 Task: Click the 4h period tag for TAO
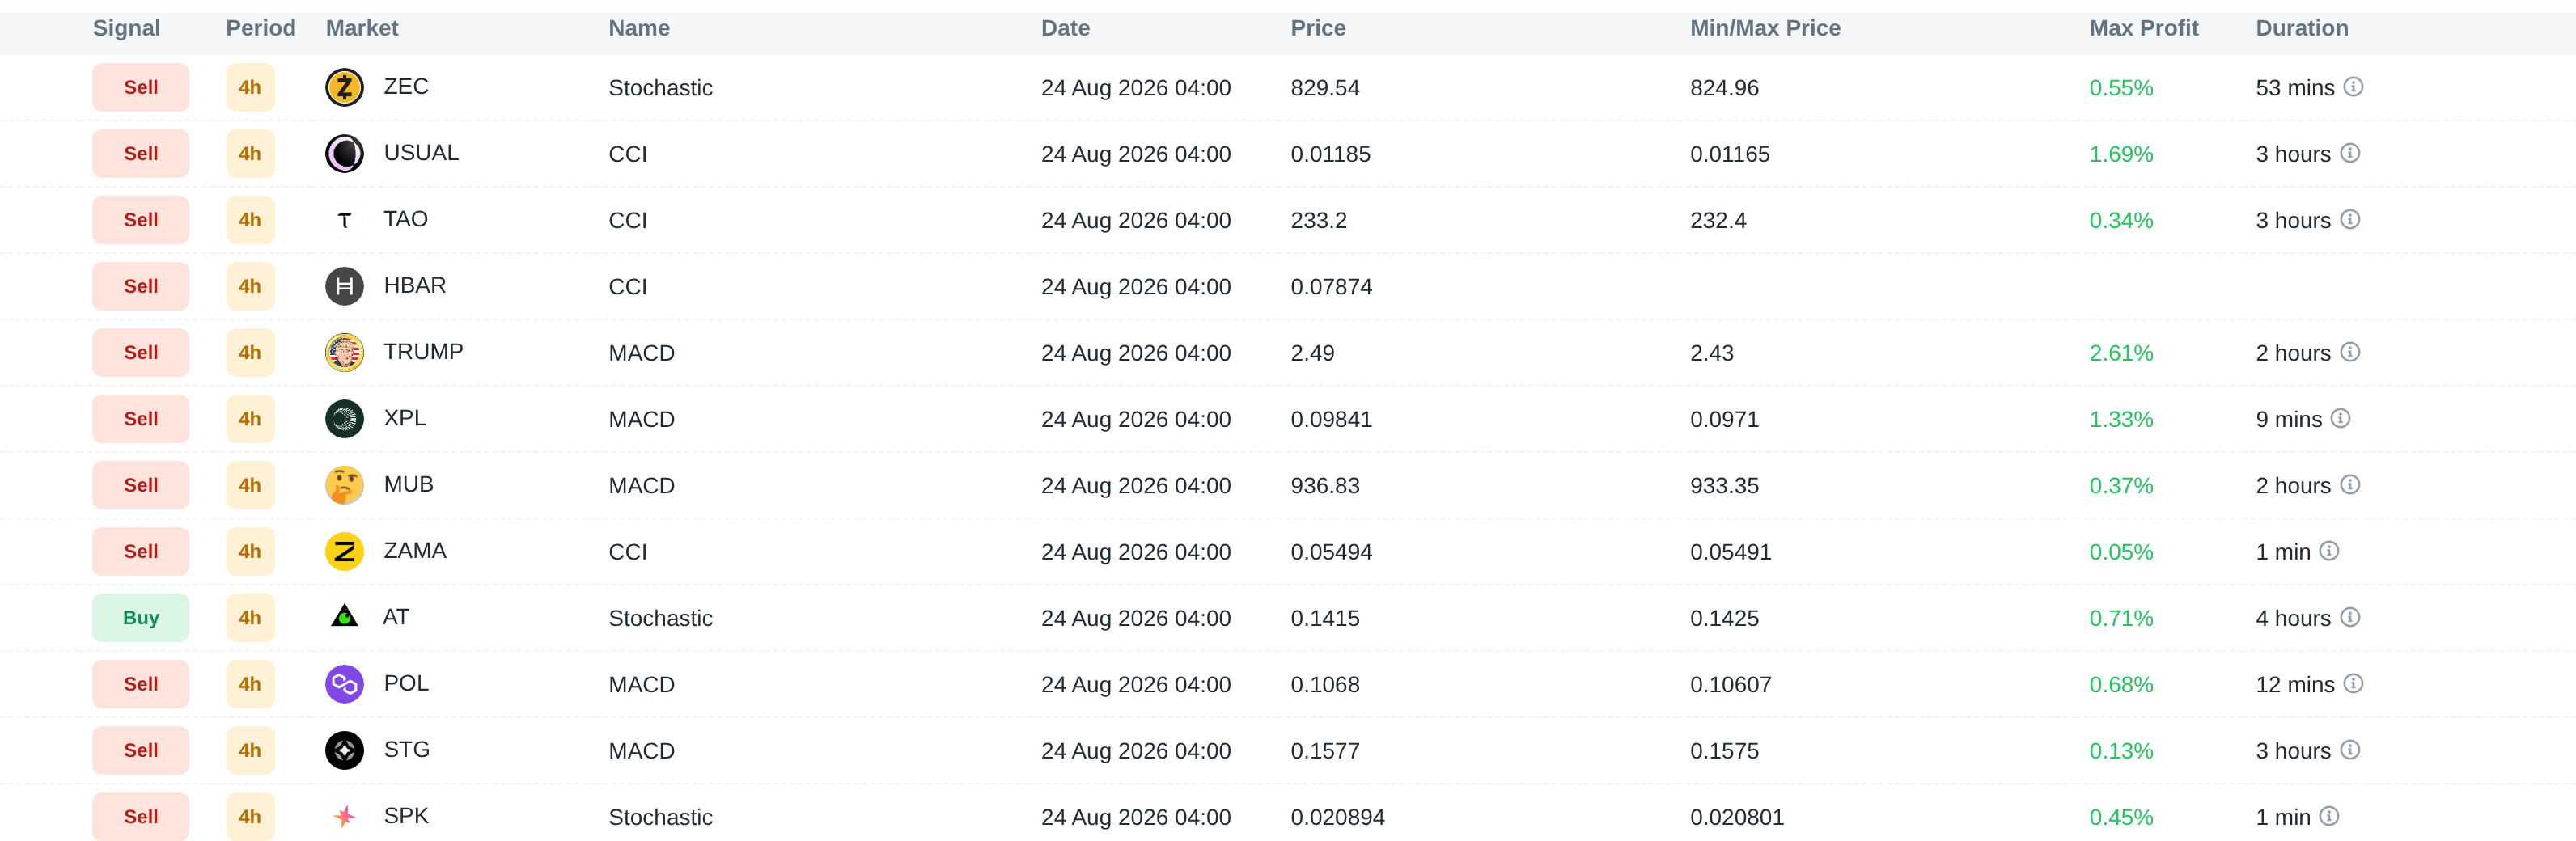(x=250, y=220)
